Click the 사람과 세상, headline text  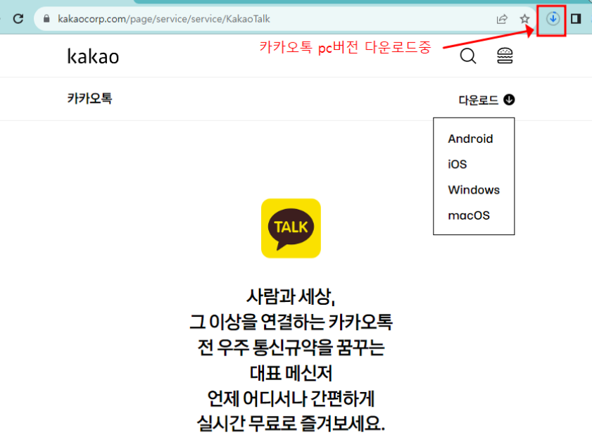pos(291,296)
